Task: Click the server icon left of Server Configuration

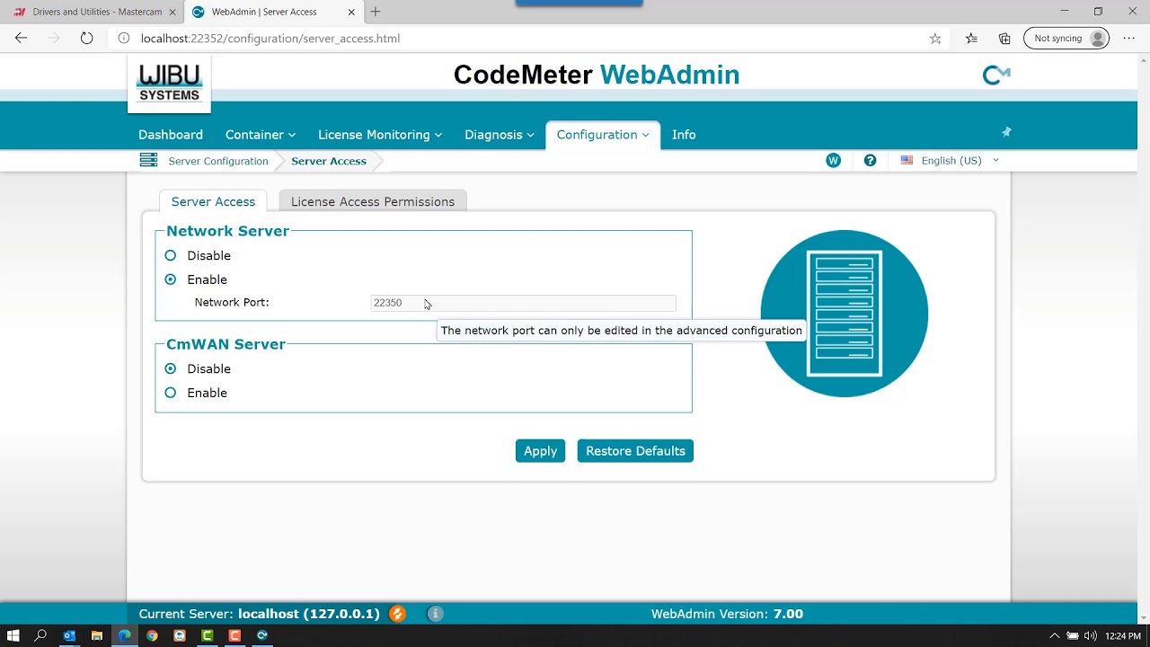Action: coord(148,161)
